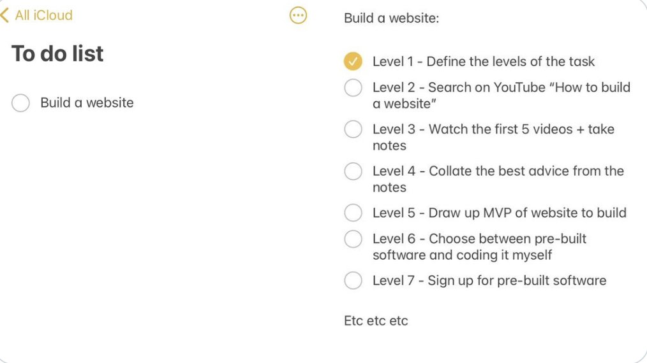Click Level 6 pre-built software text
The image size is (647, 363).
tap(479, 246)
